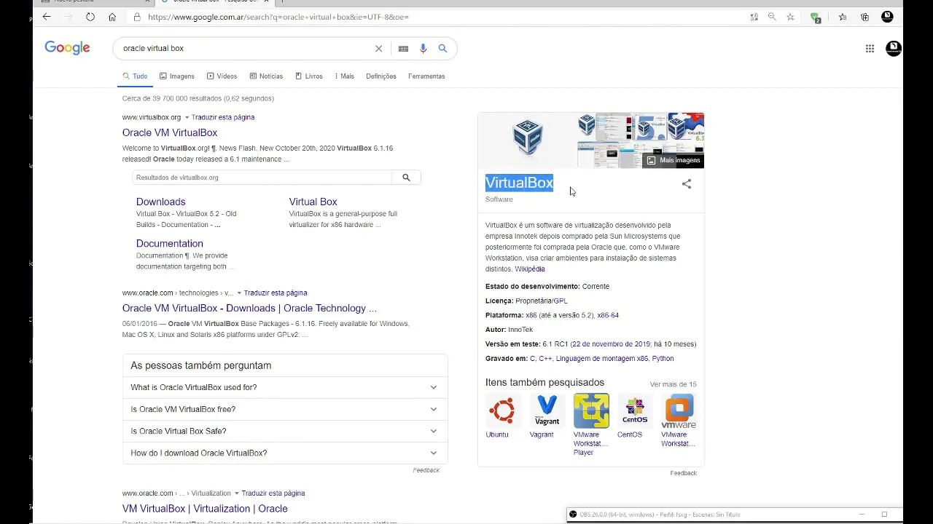Image resolution: width=933 pixels, height=524 pixels.
Task: Open dropdown arrow next to oracle.com Virtualization
Action: tap(237, 493)
